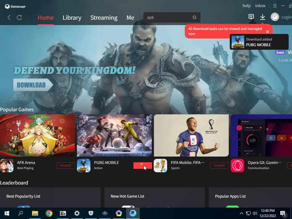Install AFK Arena
292x219 pixels.
click(x=66, y=165)
